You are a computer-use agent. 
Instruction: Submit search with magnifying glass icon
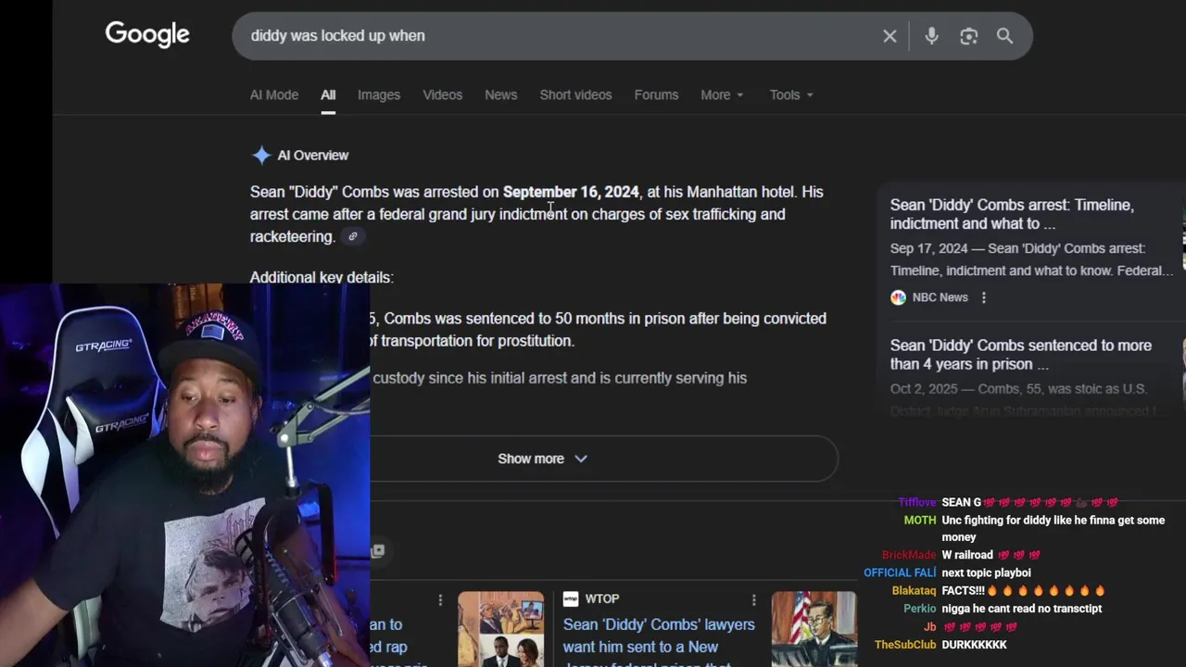[x=1004, y=36]
